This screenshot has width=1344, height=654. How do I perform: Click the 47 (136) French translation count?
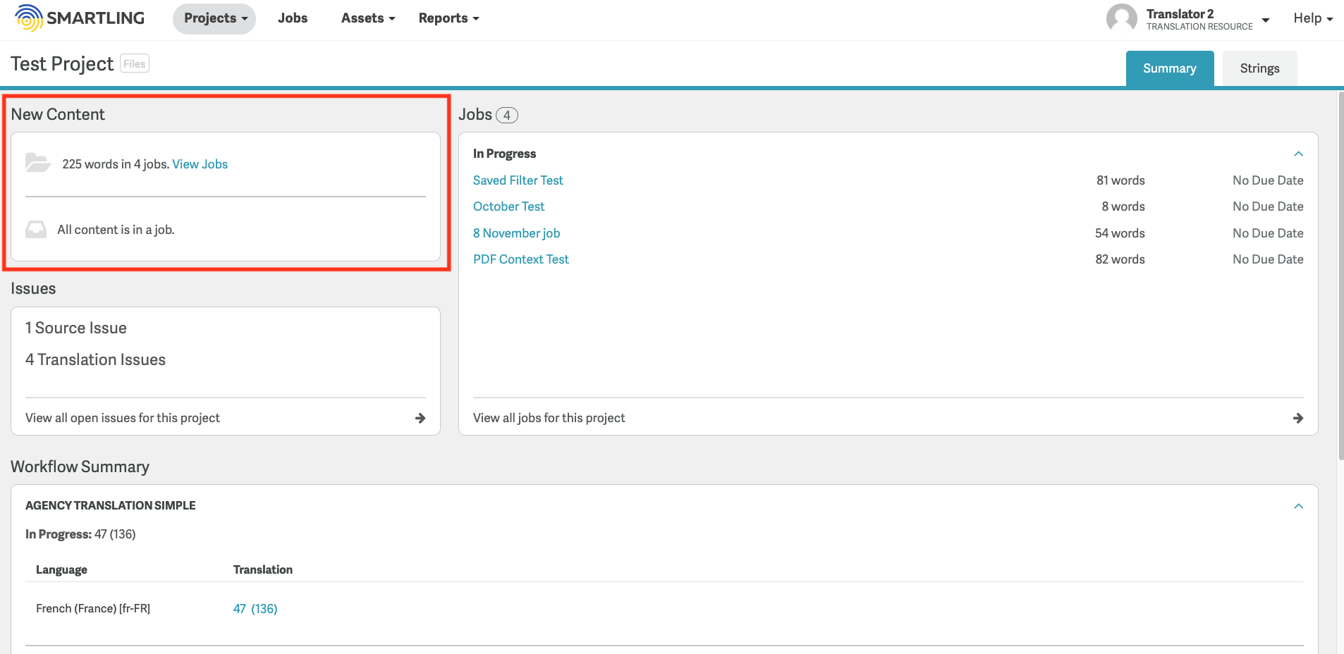255,609
